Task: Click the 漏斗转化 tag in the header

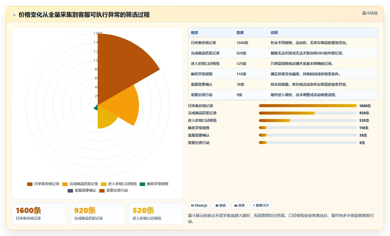Action: 370,13
